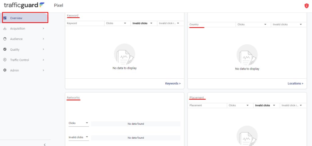Follow the Keywords > link

click(x=173, y=84)
